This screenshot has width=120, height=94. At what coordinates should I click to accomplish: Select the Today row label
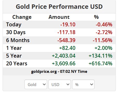tap(14, 25)
